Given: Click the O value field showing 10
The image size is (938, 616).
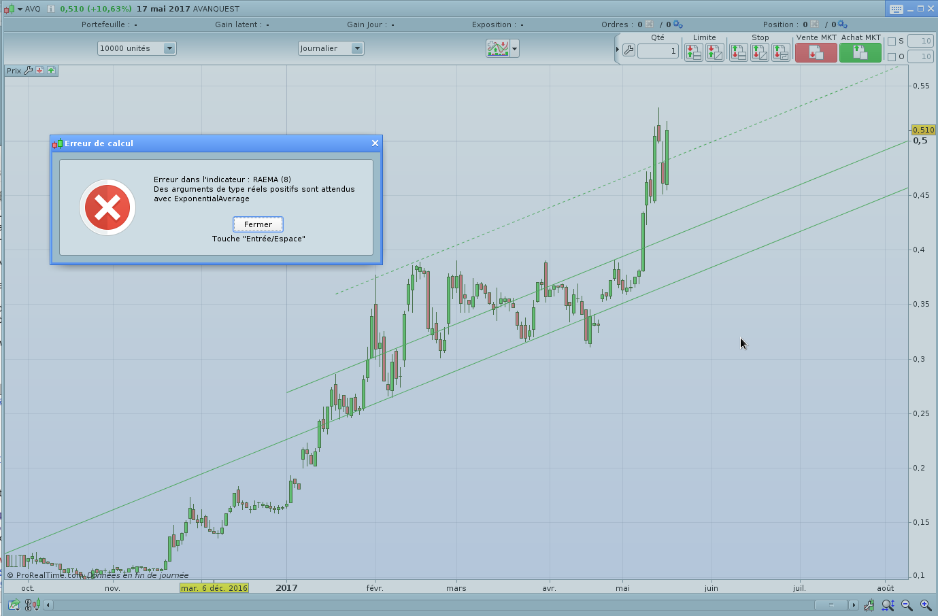Looking at the screenshot, I should point(920,56).
